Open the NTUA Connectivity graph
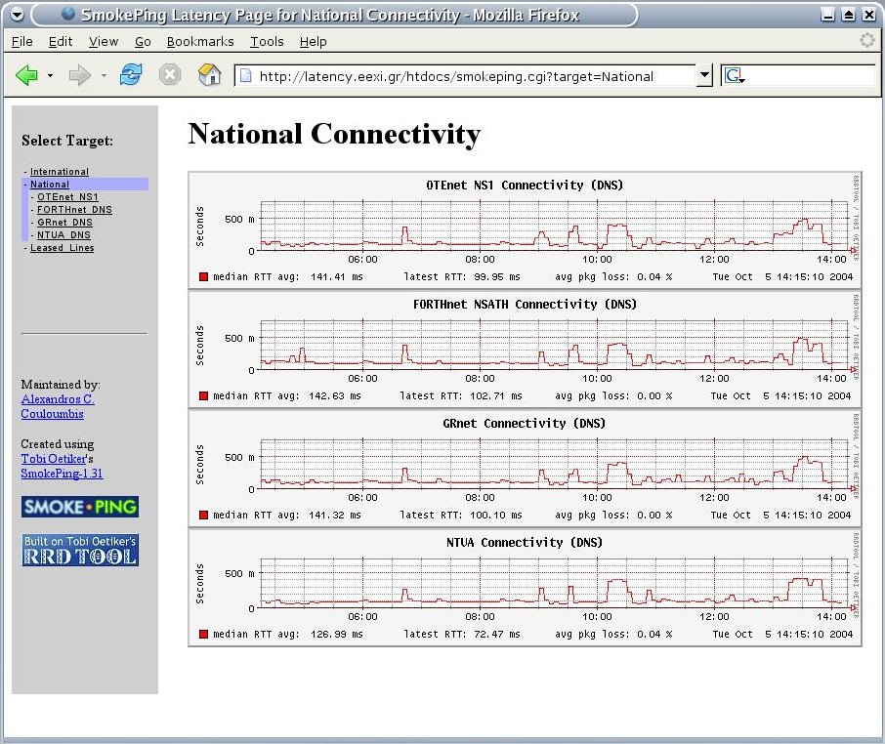Image resolution: width=885 pixels, height=744 pixels. [x=525, y=587]
